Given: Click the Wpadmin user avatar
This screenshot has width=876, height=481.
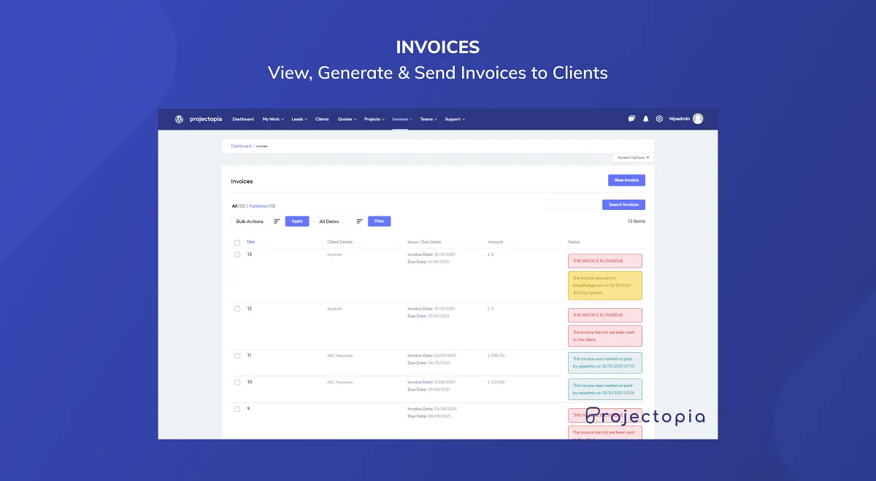Looking at the screenshot, I should tap(698, 119).
